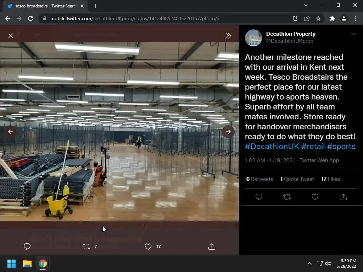This screenshot has height=272, width=363.
Task: Share the tweet using the icon below the photo
Action: tap(212, 246)
